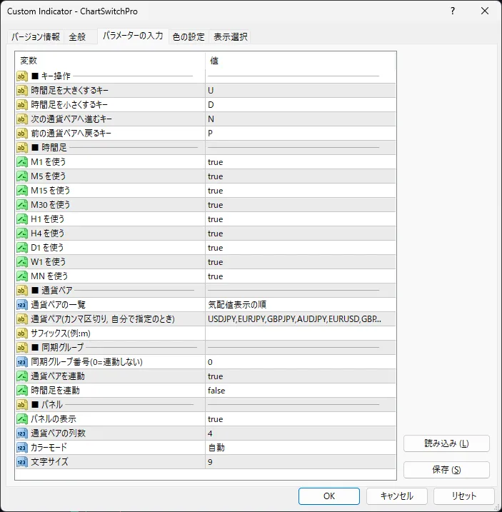Click the integer icon beside カラーモード
Viewport: 502px width, 512px height.
pyautogui.click(x=22, y=448)
